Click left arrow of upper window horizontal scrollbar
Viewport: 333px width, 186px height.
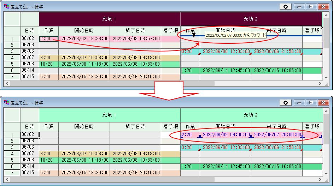click(7, 84)
